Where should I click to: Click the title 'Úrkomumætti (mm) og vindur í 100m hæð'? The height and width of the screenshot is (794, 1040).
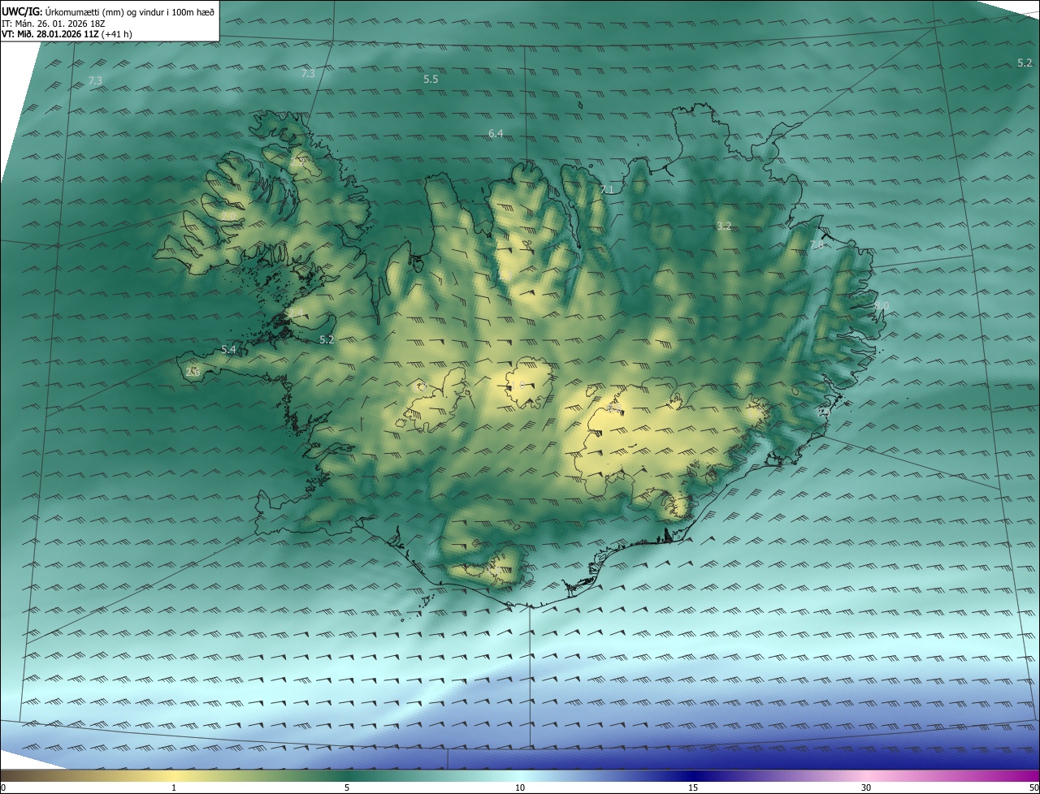130,11
